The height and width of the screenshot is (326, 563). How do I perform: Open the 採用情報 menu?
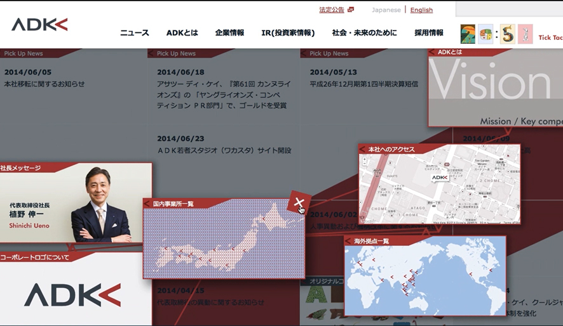pos(429,32)
